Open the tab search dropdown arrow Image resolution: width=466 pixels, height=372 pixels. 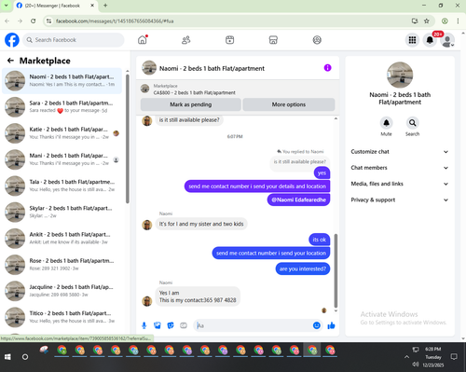tap(6, 6)
